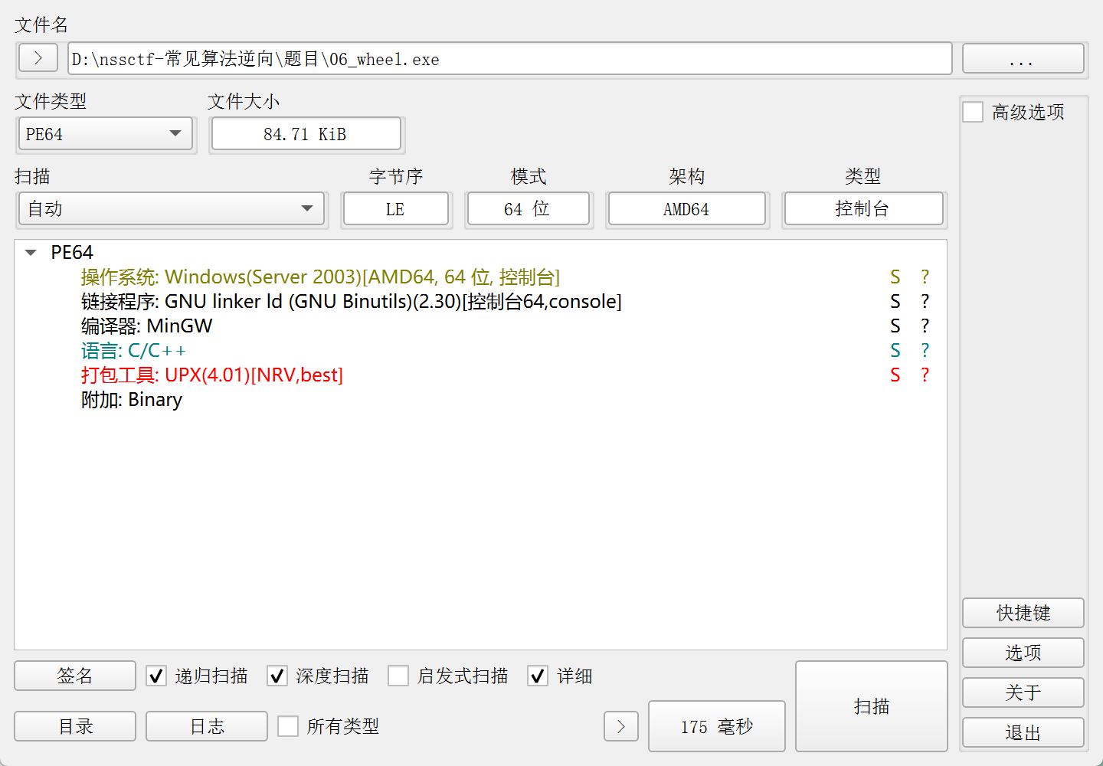1103x766 pixels.
Task: Click the question mark on C/C++ language row
Action: coord(925,351)
